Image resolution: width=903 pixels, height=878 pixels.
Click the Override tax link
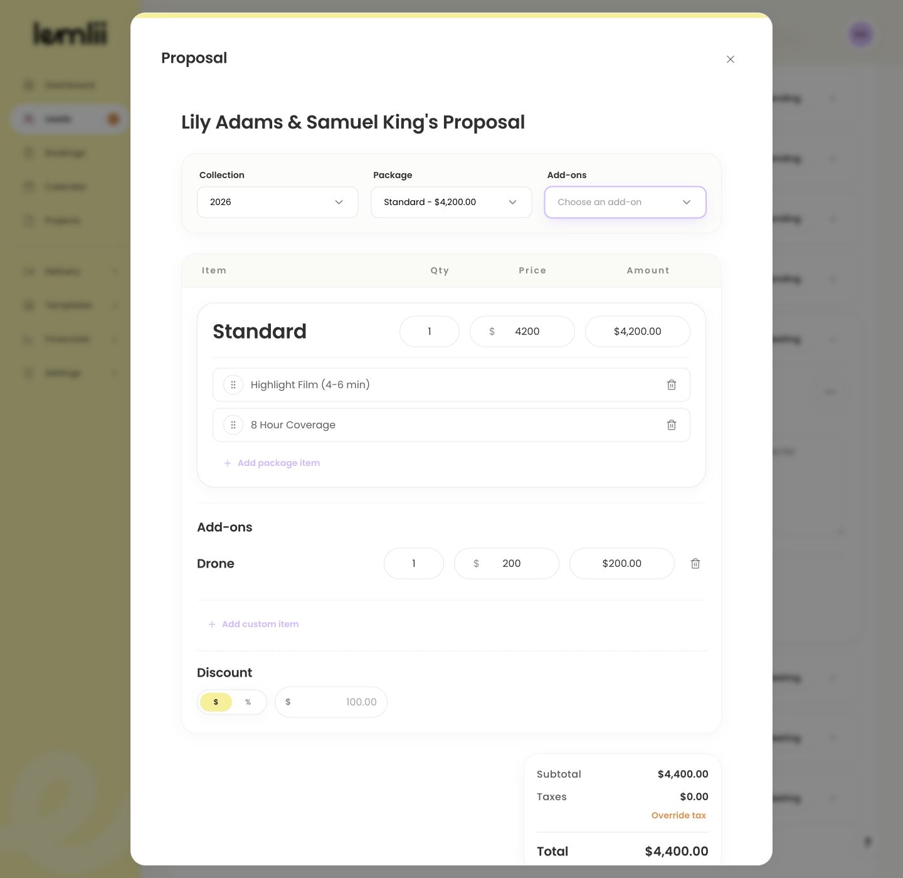679,815
